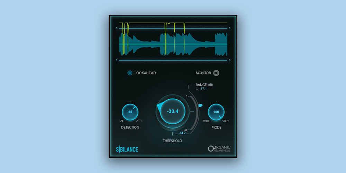
Task: Click the Mode knob showing 100
Action: pos(216,112)
